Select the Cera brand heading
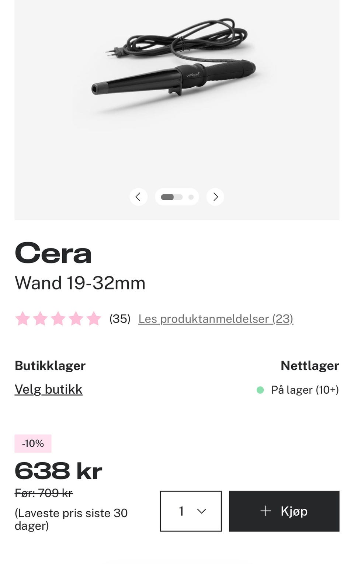Viewport: 354px width, 564px height. 53,253
